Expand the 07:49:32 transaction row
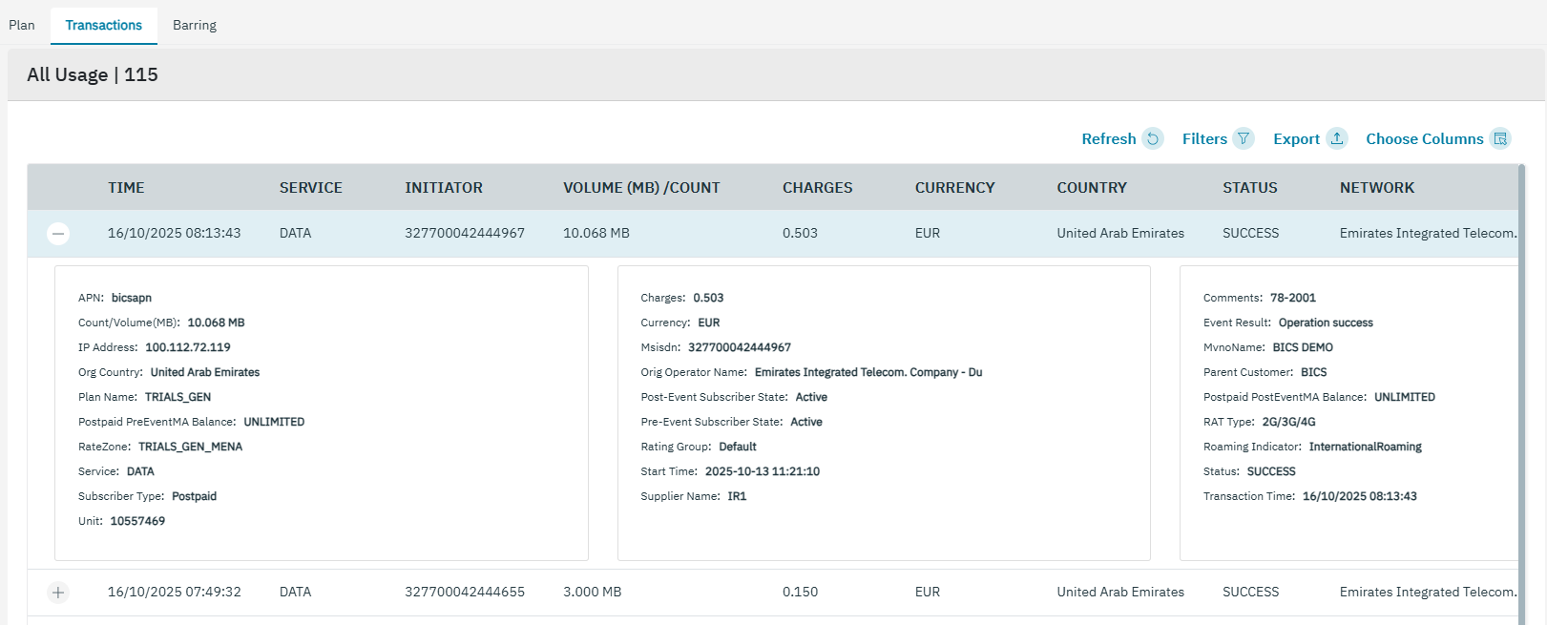 [x=58, y=593]
